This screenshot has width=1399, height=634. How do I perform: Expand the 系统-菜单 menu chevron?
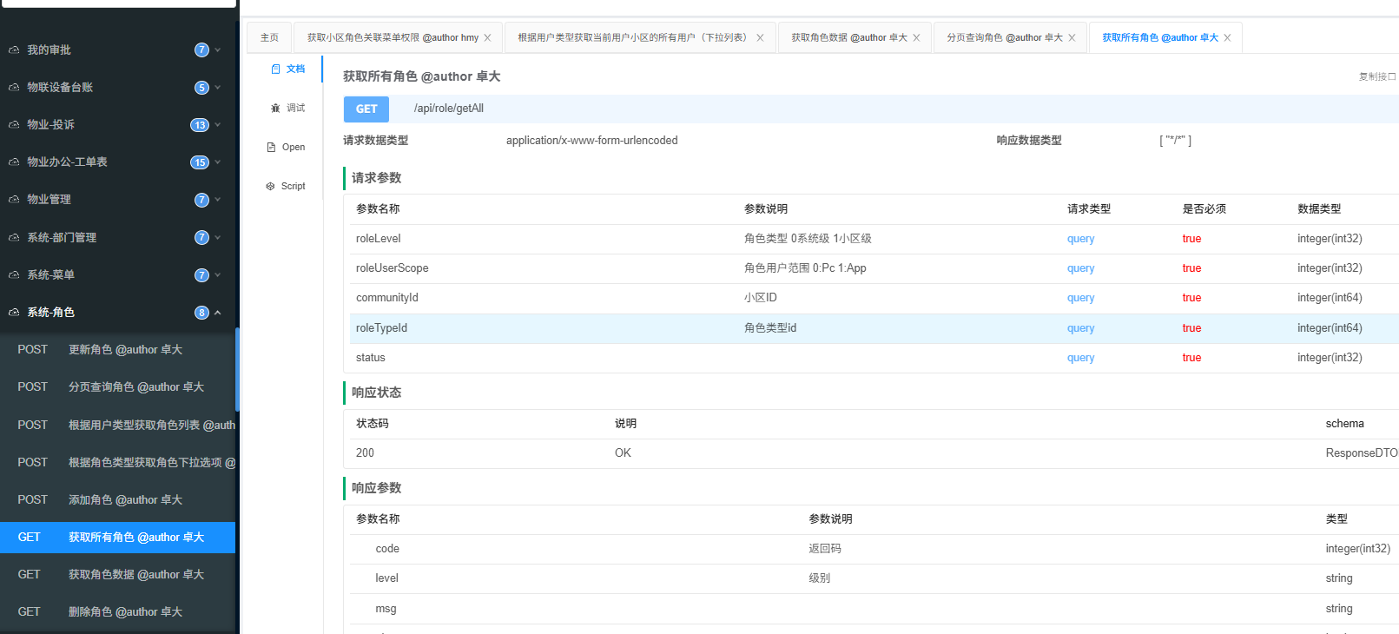pyautogui.click(x=218, y=275)
